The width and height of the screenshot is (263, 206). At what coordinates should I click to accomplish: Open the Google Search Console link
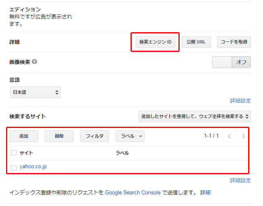tap(133, 192)
